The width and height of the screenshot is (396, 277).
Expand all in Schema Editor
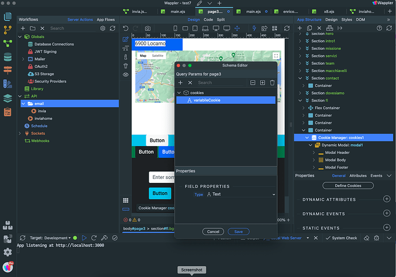click(x=262, y=83)
